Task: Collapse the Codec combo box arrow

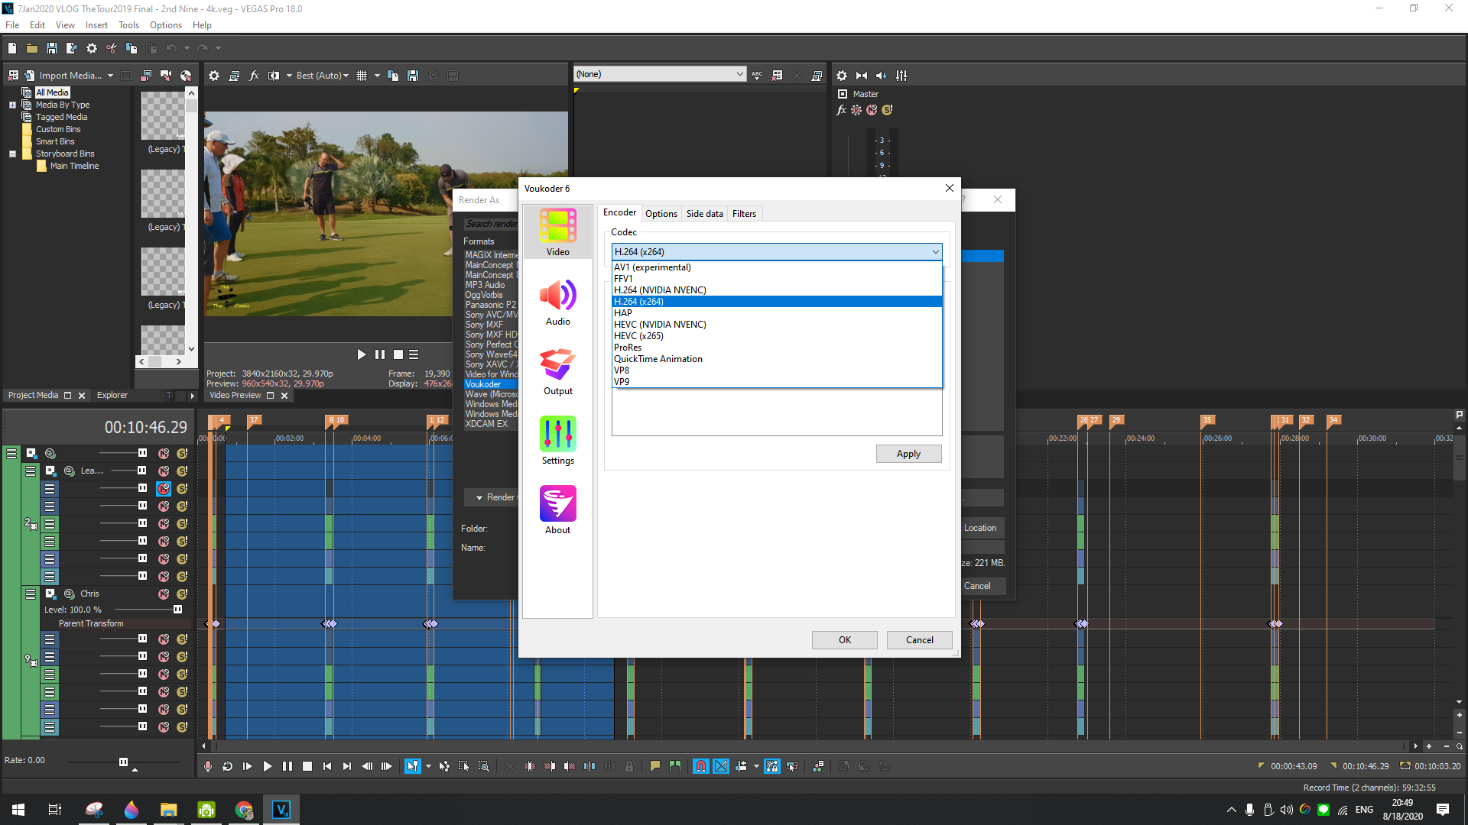Action: click(x=935, y=252)
